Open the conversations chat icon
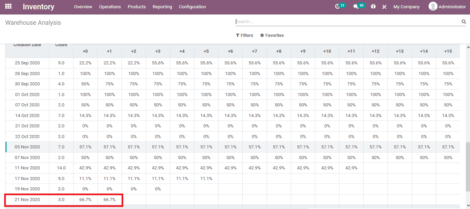This screenshot has width=470, height=209. (356, 7)
